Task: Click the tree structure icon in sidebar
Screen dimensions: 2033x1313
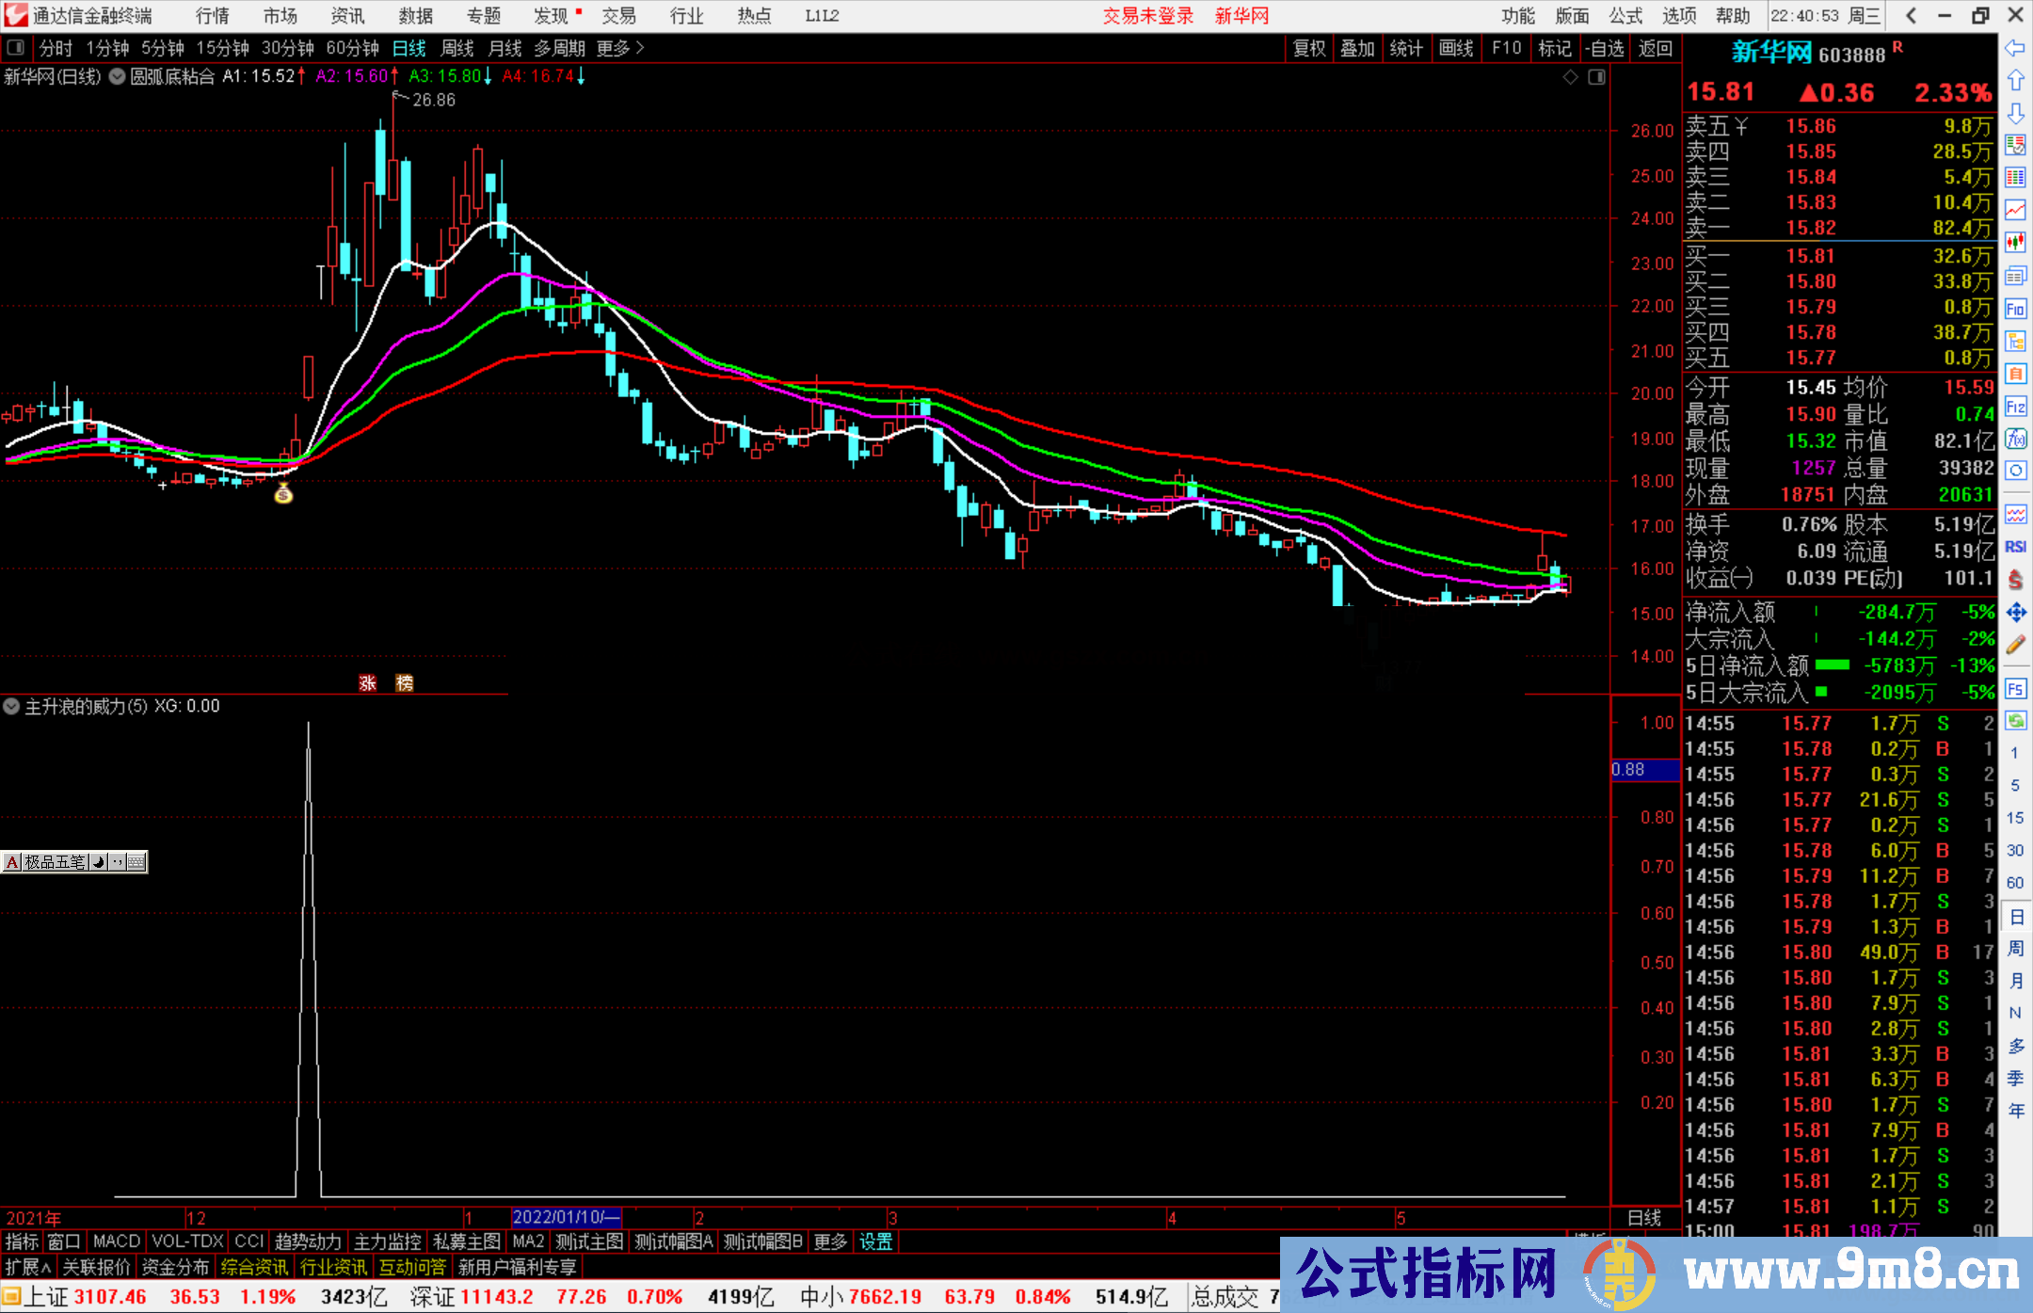Action: (2015, 342)
